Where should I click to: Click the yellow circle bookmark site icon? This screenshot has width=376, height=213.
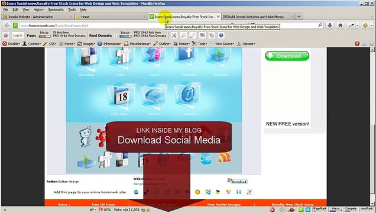197,192
